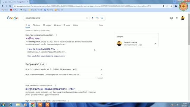This screenshot has width=190, height=107.
Task: Click the taskbar clock
Action: click(x=184, y=105)
